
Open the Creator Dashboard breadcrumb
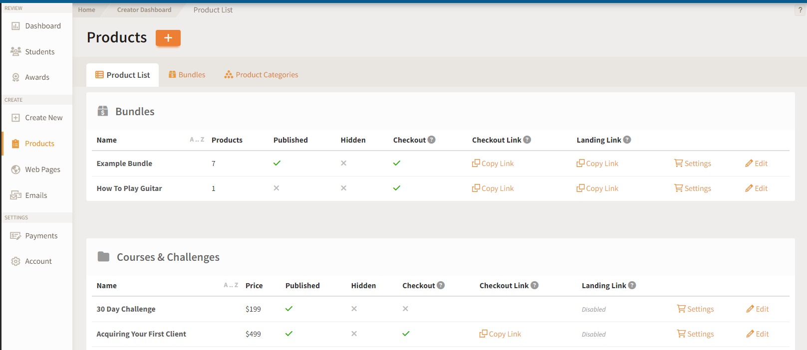(144, 9)
